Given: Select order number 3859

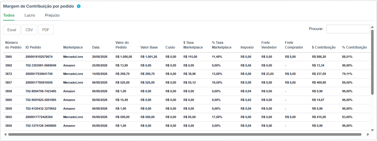Looking at the screenshot, I should 8,108.
